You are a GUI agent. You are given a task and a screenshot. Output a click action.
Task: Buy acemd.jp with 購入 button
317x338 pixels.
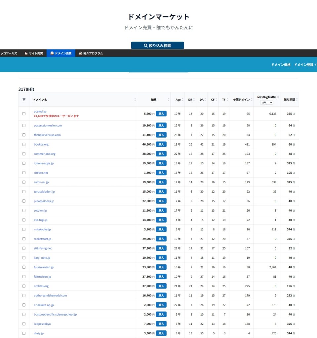pyautogui.click(x=161, y=114)
